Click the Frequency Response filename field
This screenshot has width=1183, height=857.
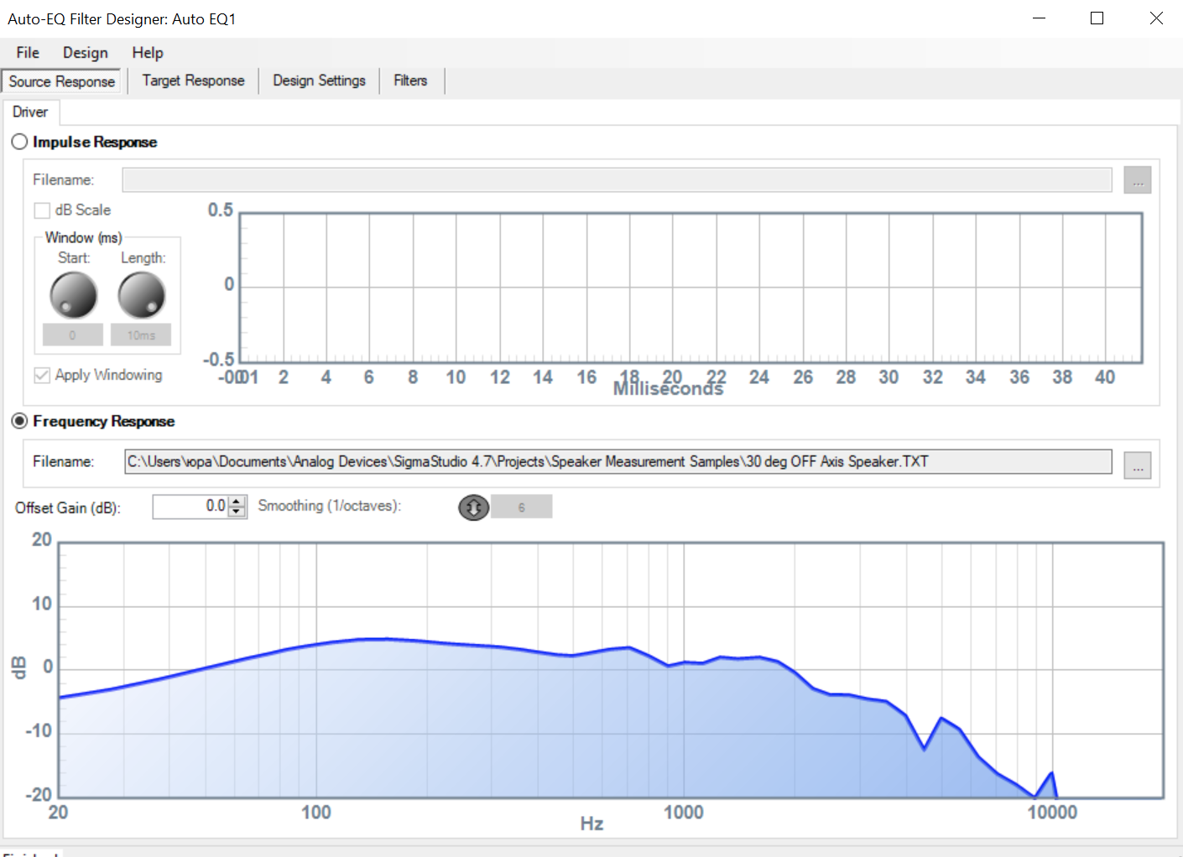click(x=618, y=462)
